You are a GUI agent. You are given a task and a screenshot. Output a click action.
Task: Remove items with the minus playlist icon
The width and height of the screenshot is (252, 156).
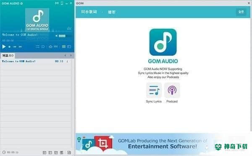point(50,153)
